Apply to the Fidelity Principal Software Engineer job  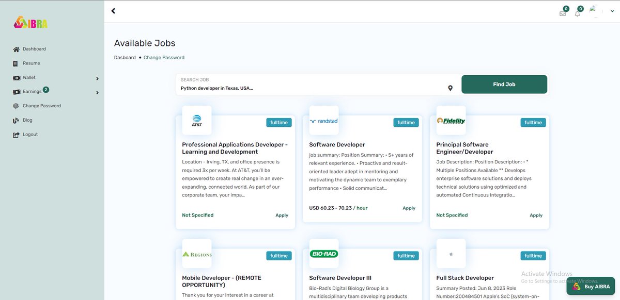tap(536, 215)
